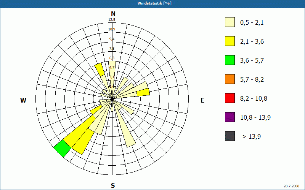
Task: Click the legend label '8,2 - 10,8'
Action: click(254, 99)
